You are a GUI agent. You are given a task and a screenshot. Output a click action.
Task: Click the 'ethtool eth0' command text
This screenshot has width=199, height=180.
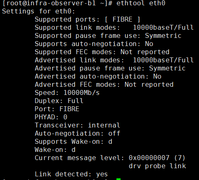[141, 3]
